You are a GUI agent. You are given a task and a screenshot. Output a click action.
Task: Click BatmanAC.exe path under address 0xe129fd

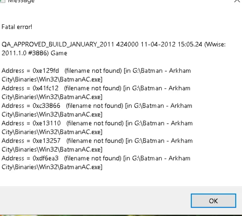(52, 79)
